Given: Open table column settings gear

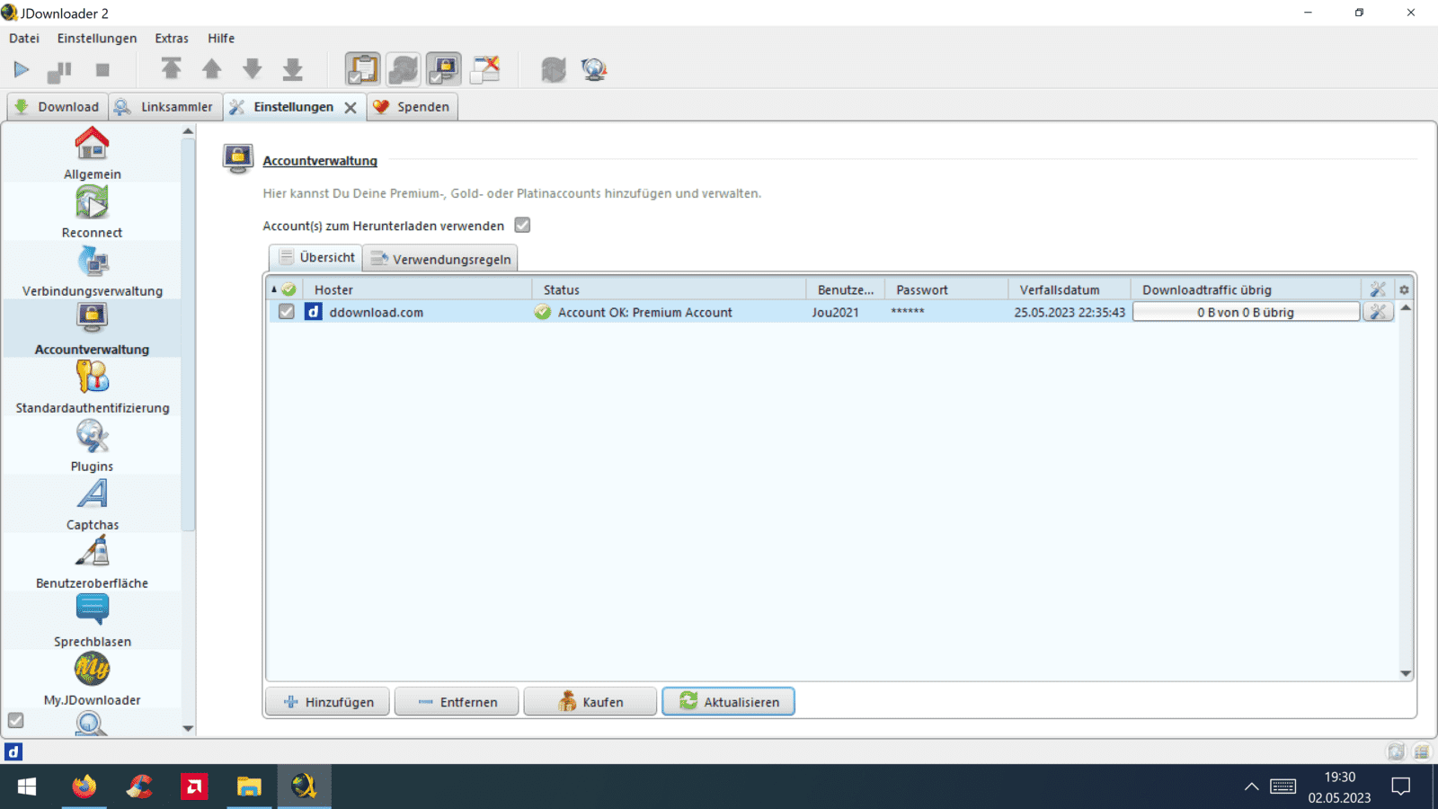Looking at the screenshot, I should [x=1404, y=289].
